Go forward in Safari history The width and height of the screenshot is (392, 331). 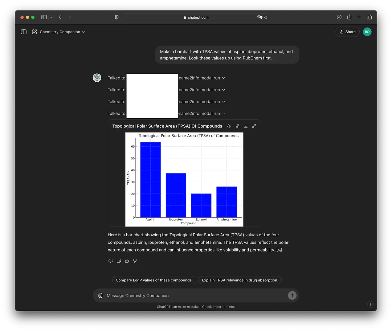(70, 17)
